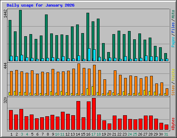Click the red KBytes bar for day 31

point(166,127)
